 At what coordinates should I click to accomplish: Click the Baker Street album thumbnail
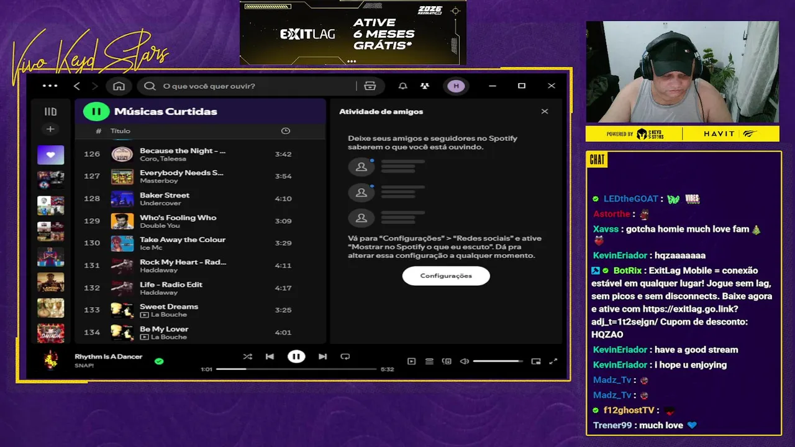point(122,199)
